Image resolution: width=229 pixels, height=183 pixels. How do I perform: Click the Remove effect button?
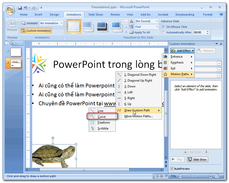click(x=206, y=51)
